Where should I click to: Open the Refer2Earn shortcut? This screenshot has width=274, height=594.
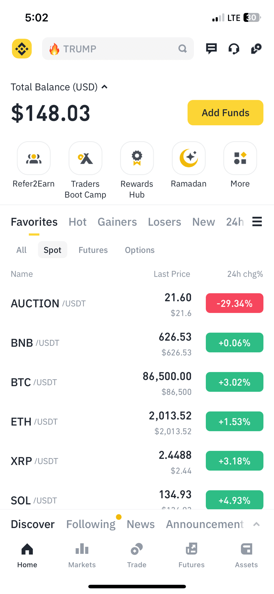(x=34, y=158)
